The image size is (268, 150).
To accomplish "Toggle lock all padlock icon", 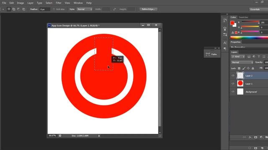I will click(253, 68).
